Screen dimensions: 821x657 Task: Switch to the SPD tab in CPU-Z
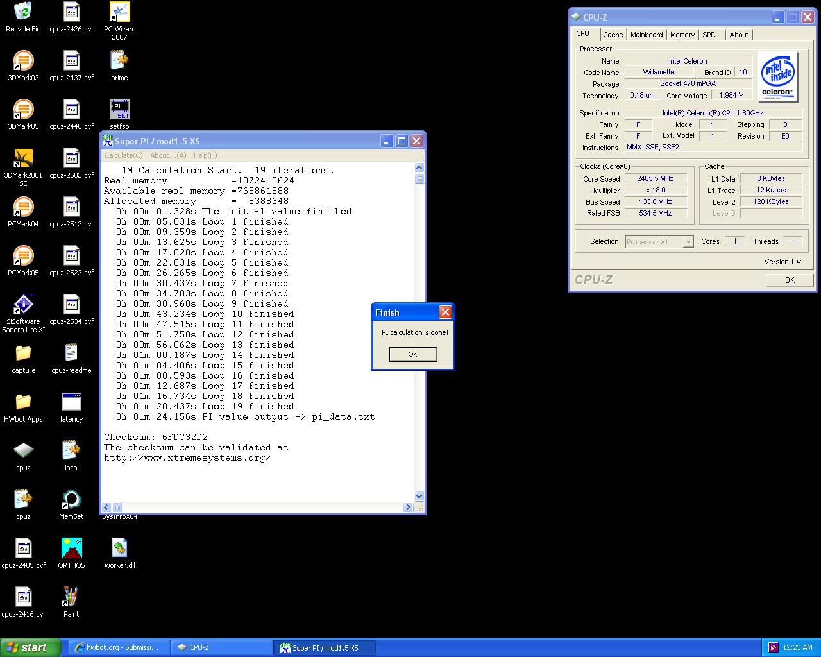(x=709, y=35)
